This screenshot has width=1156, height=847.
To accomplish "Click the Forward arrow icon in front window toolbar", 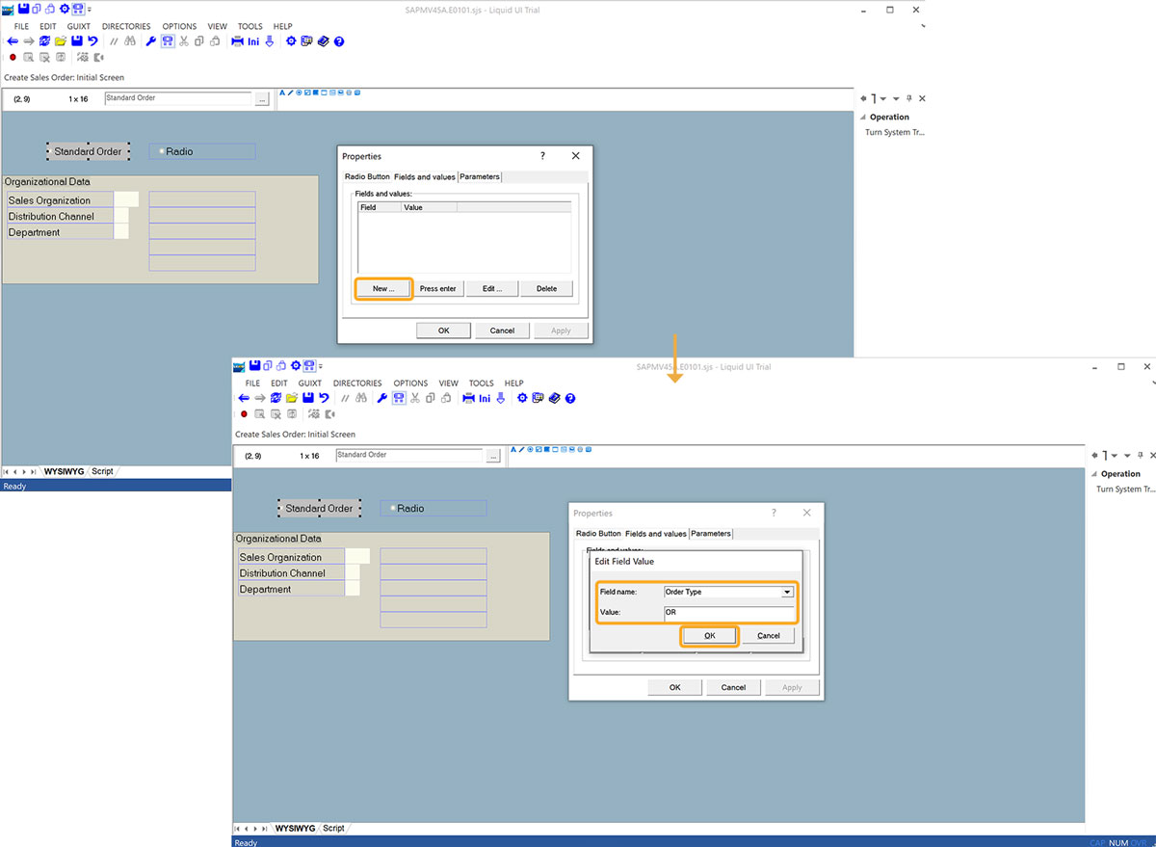I will (260, 398).
